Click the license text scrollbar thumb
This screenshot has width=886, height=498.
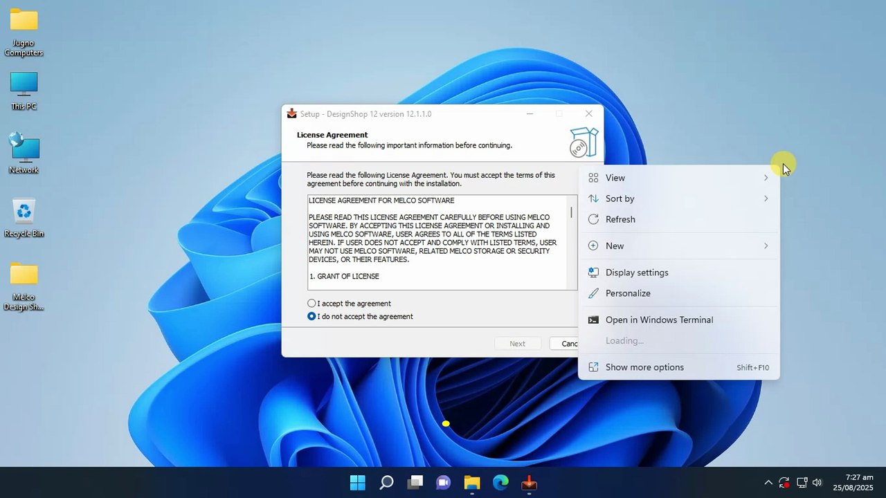pos(572,212)
